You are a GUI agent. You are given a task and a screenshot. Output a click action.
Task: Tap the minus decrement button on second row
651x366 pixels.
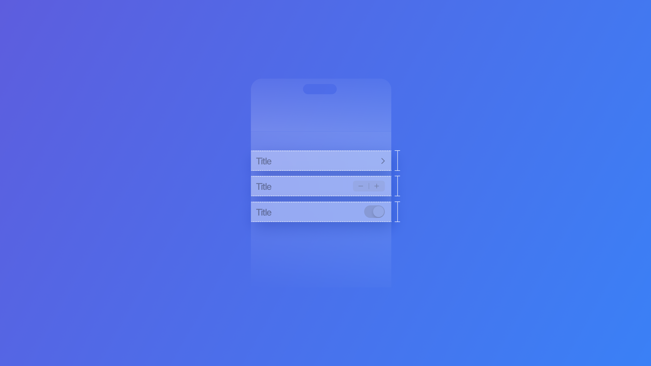coord(361,186)
